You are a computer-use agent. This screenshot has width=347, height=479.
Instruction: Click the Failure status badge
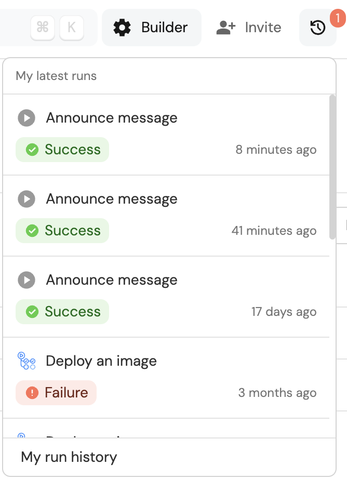click(x=56, y=393)
